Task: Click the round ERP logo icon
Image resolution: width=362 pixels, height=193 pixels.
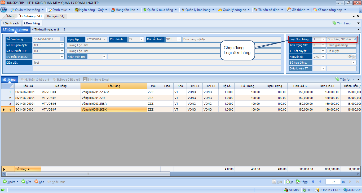Action: [4, 10]
